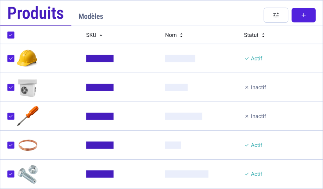Screen dimensions: 323x189
Task: Uncheck the select-all header checkbox
Action: [x=11, y=35]
